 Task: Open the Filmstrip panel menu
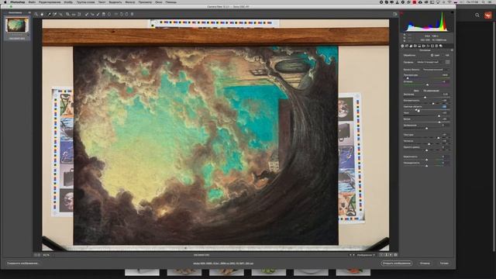(29, 12)
